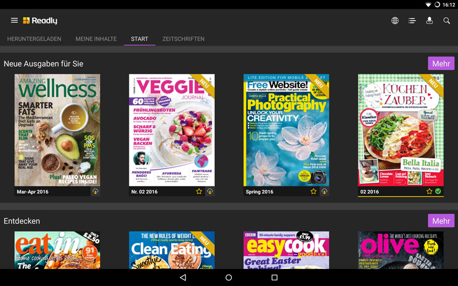Tap the Android home circle button

point(228,277)
